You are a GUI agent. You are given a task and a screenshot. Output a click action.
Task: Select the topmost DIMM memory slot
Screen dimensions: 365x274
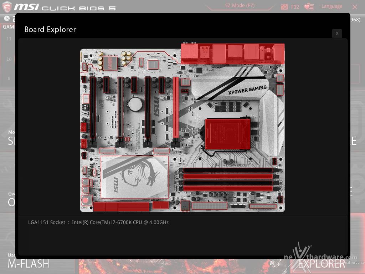(228, 170)
